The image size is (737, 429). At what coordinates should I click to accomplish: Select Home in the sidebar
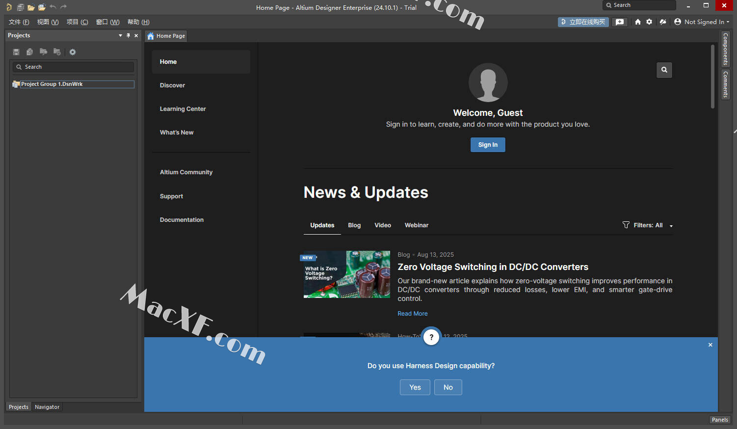[201, 62]
